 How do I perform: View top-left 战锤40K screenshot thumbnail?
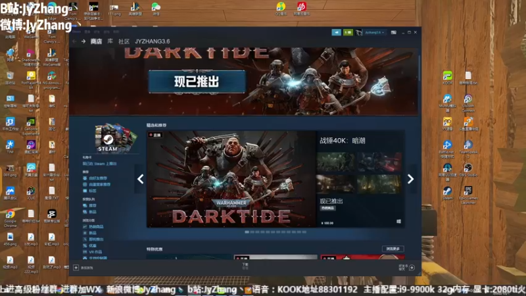click(x=336, y=162)
